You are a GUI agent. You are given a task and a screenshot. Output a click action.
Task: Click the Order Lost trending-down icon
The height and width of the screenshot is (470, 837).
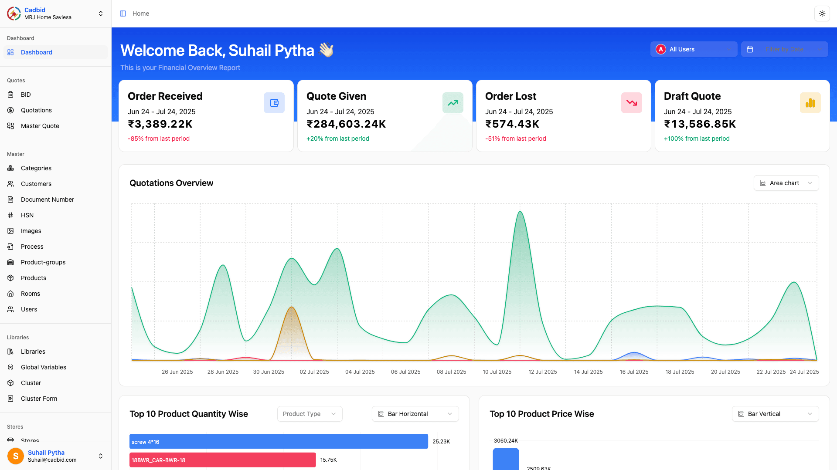[631, 103]
